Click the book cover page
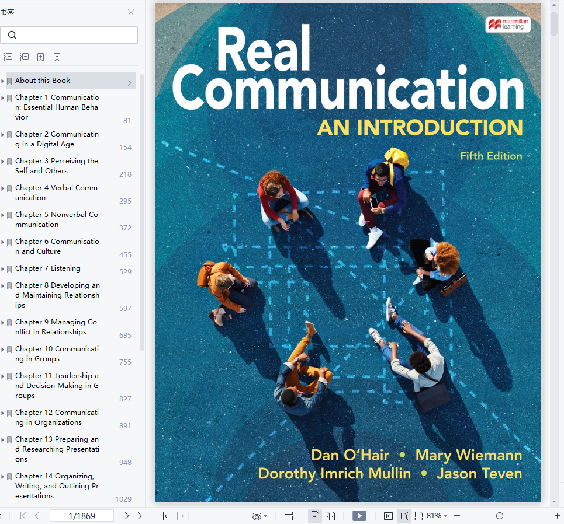Viewport: 564px width, 524px height. point(348,253)
